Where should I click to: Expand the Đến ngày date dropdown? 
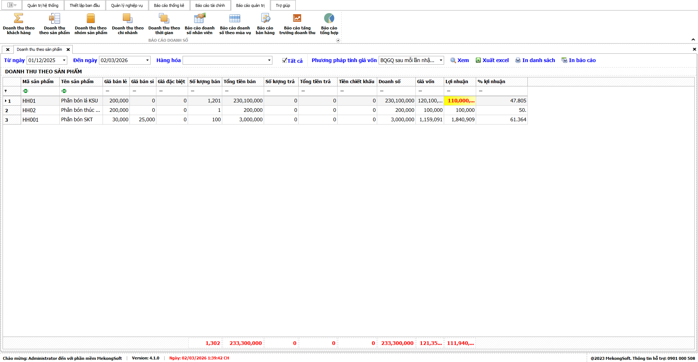click(147, 60)
